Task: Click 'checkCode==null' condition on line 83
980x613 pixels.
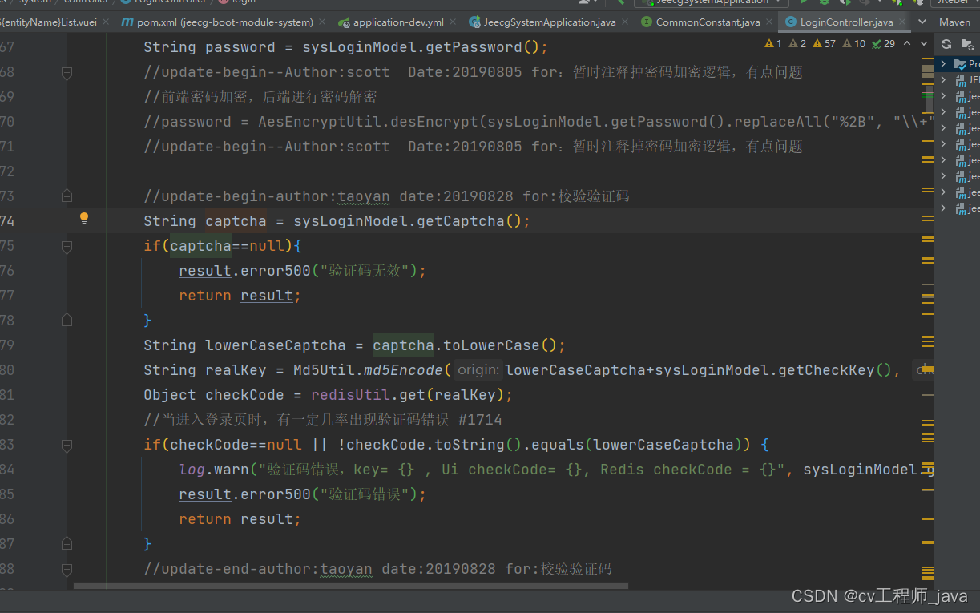Action: point(236,445)
